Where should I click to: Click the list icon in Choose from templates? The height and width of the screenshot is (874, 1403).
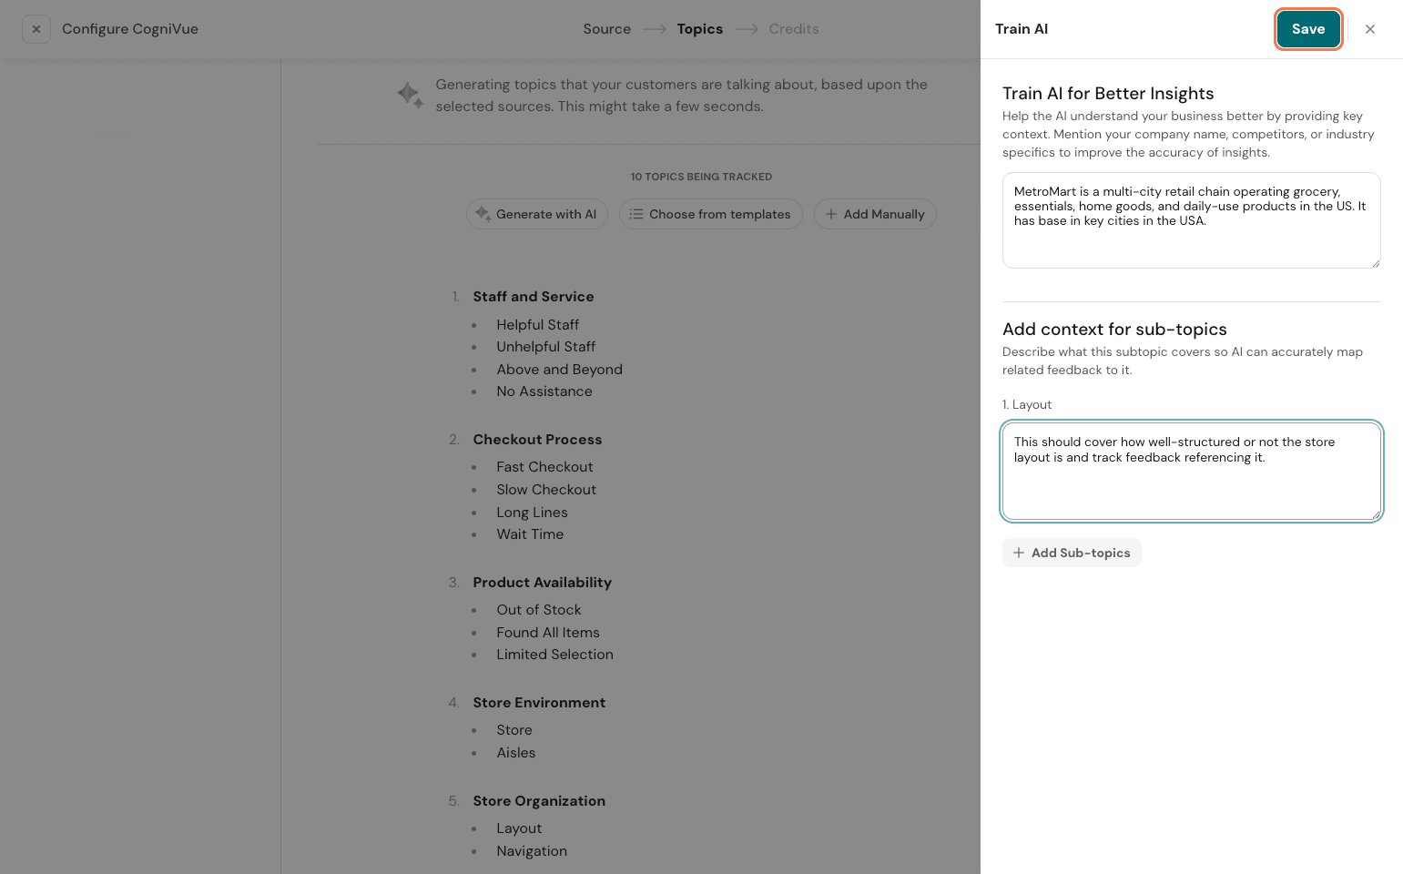(636, 214)
